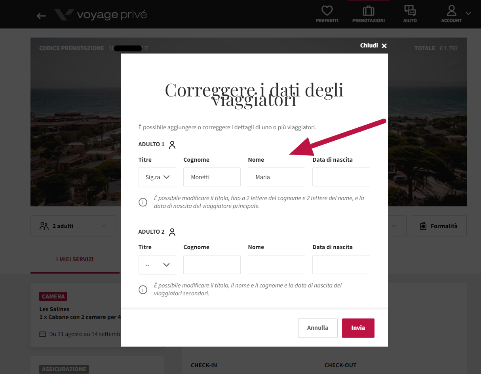Switch to I miei servizi tab

tap(75, 259)
